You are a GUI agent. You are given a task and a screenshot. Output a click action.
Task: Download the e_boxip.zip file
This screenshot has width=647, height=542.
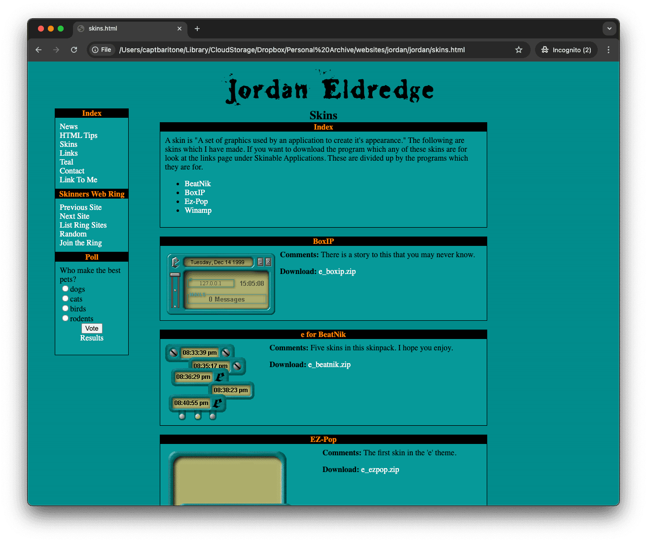coord(337,271)
